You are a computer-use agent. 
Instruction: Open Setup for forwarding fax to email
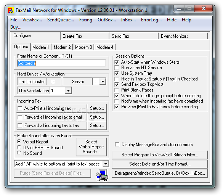[x=97, y=117]
